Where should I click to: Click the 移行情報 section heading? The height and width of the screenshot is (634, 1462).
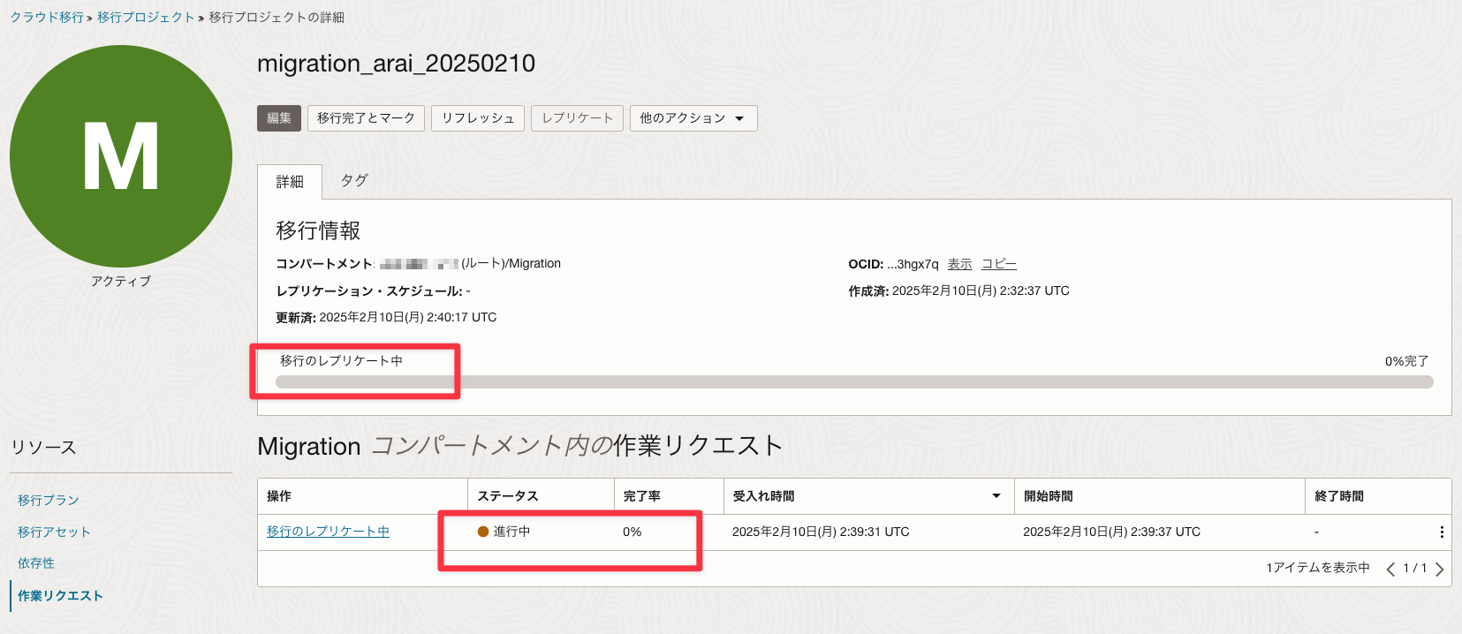point(318,230)
